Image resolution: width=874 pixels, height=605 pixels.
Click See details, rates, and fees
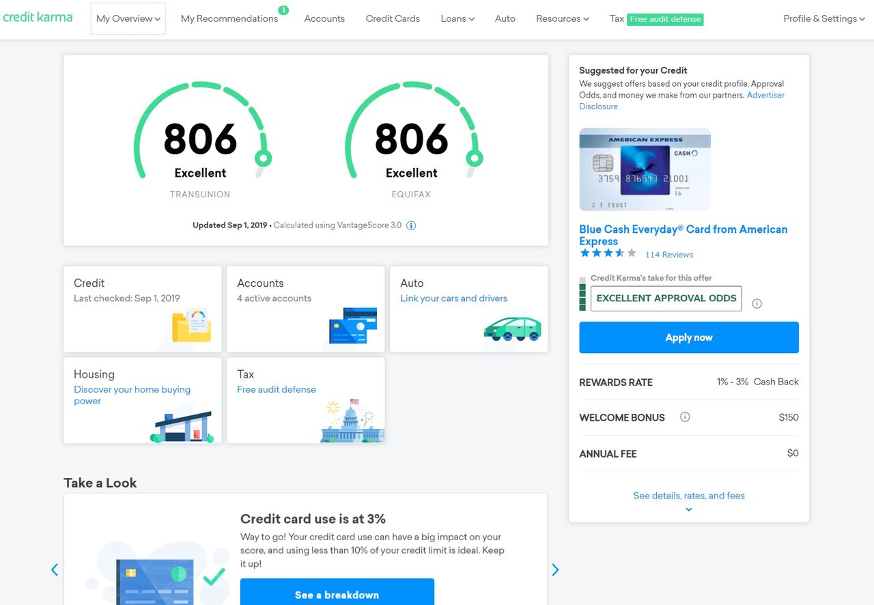tap(689, 496)
